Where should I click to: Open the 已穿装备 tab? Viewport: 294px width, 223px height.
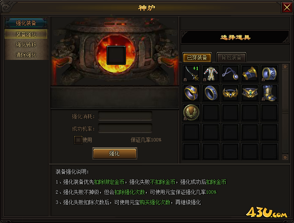(197, 57)
